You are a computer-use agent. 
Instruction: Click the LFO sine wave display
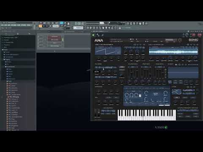coord(176,92)
